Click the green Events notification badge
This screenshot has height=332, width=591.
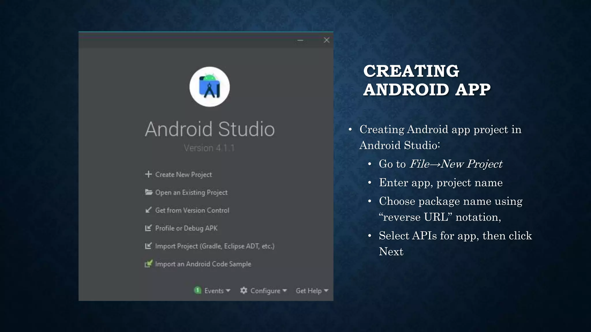(x=197, y=290)
